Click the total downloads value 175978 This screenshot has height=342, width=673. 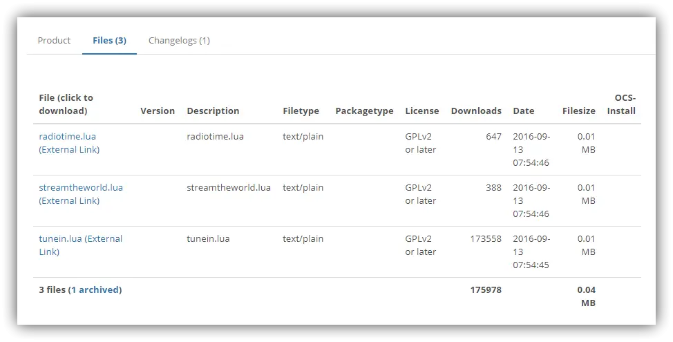tap(486, 289)
